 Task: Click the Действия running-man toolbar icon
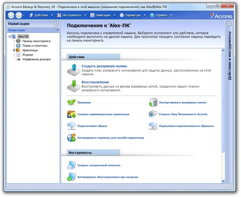coord(31,15)
